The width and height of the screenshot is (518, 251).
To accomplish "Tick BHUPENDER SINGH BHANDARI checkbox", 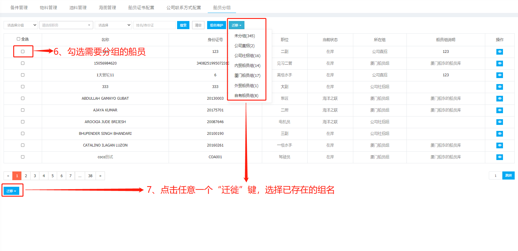I will point(23,134).
